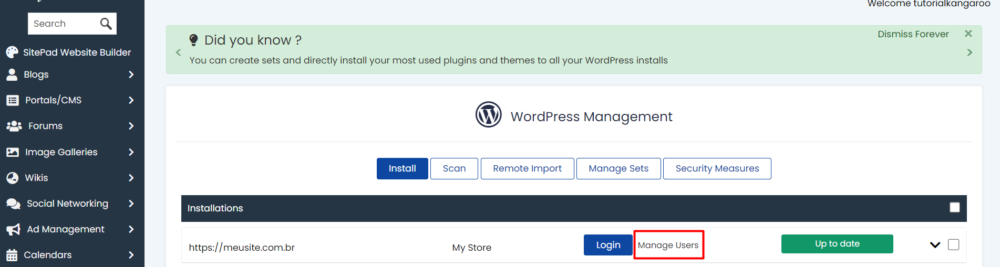Click the WordPress logo icon
This screenshot has height=267, width=1000.
tap(489, 114)
